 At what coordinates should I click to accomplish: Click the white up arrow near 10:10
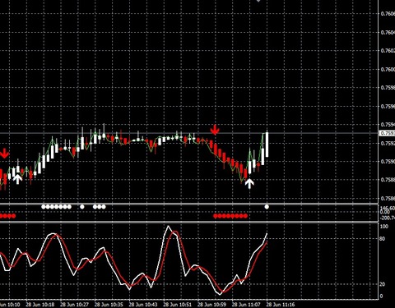point(18,179)
